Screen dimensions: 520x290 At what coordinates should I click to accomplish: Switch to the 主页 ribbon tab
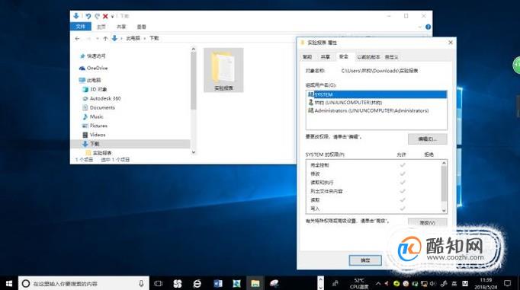101,27
